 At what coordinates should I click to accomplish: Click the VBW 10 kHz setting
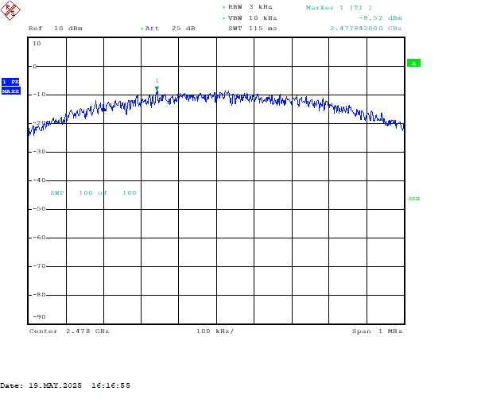coord(250,17)
